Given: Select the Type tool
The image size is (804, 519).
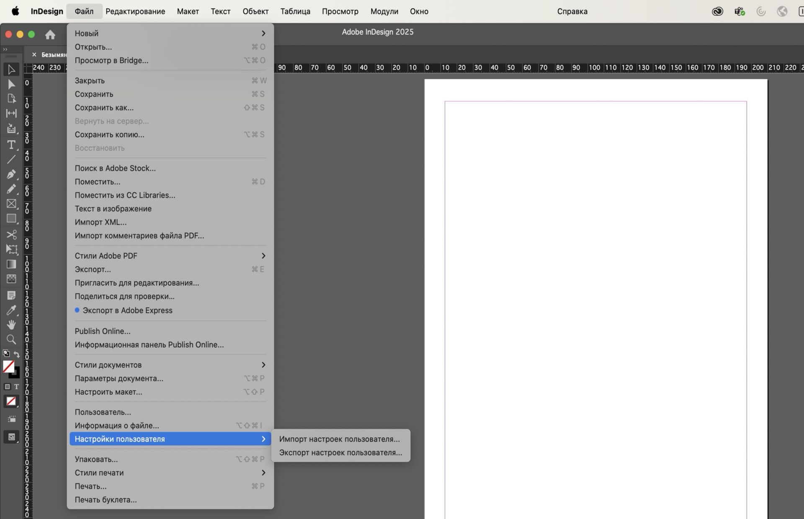Looking at the screenshot, I should tap(11, 145).
